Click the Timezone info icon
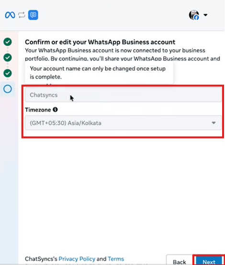 pyautogui.click(x=55, y=110)
